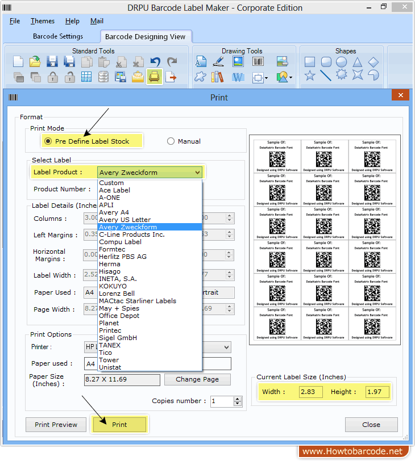
Task: Select the Triangle shape
Action: click(358, 62)
